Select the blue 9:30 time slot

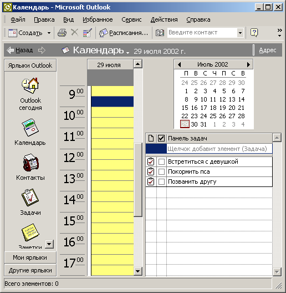tap(113, 102)
